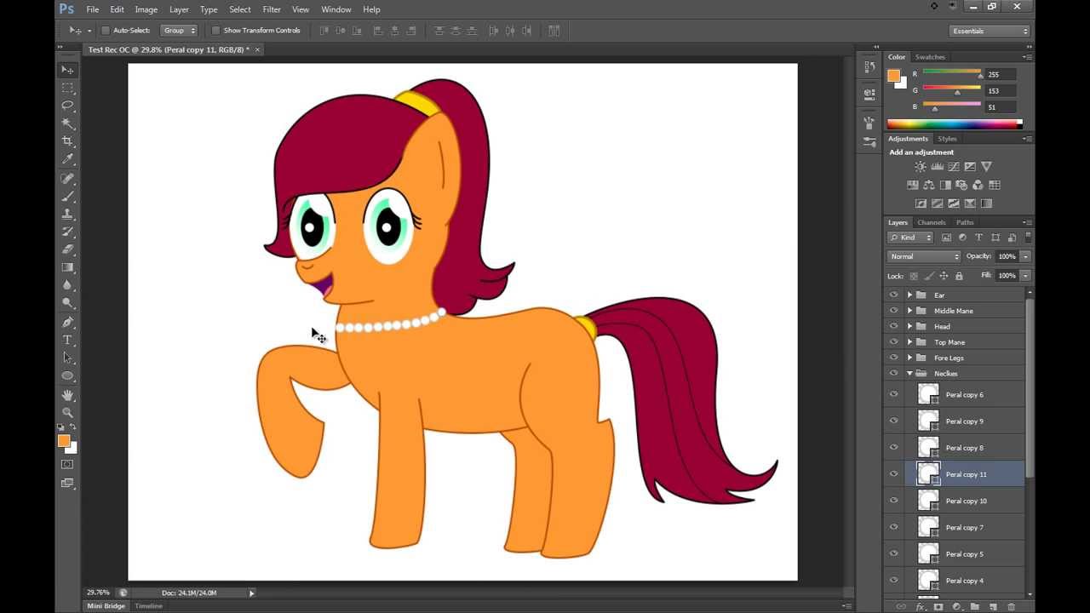Enable Show Transform Controls checkbox

tap(215, 31)
